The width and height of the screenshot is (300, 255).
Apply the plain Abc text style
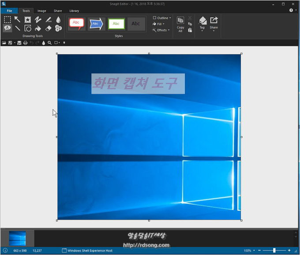(x=136, y=24)
